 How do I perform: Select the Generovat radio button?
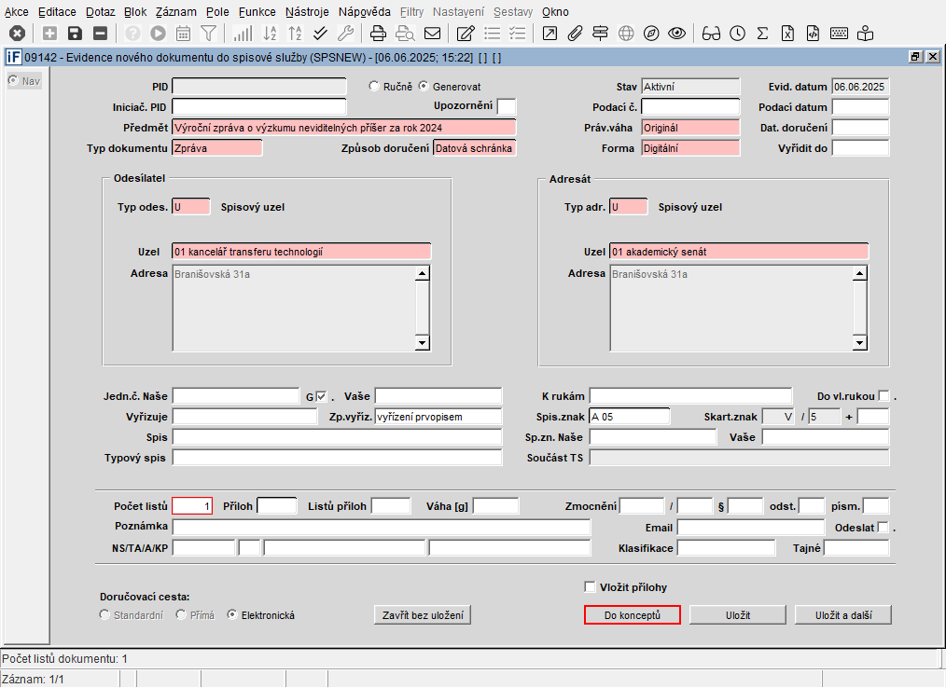click(x=424, y=86)
